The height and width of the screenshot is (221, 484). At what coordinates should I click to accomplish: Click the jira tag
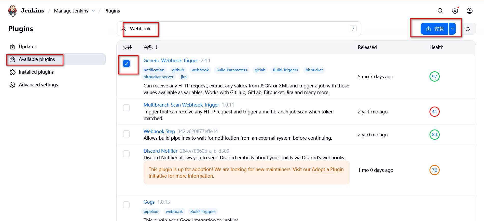pos(184,77)
